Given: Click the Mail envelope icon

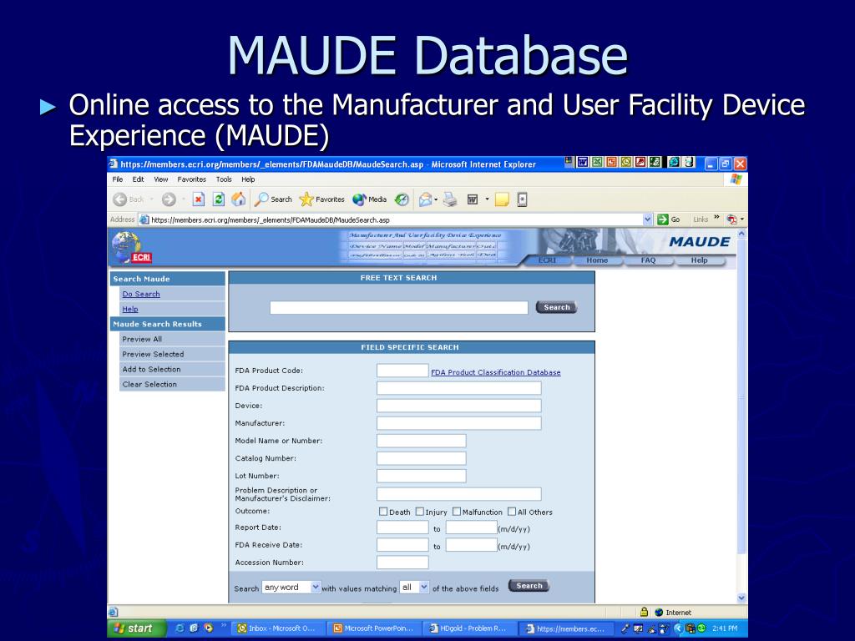Looking at the screenshot, I should click(425, 199).
